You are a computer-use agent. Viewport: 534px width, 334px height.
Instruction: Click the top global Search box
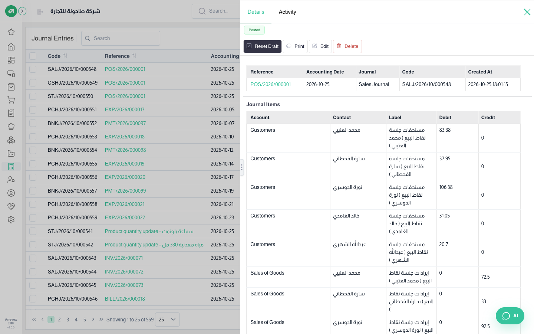(x=216, y=11)
